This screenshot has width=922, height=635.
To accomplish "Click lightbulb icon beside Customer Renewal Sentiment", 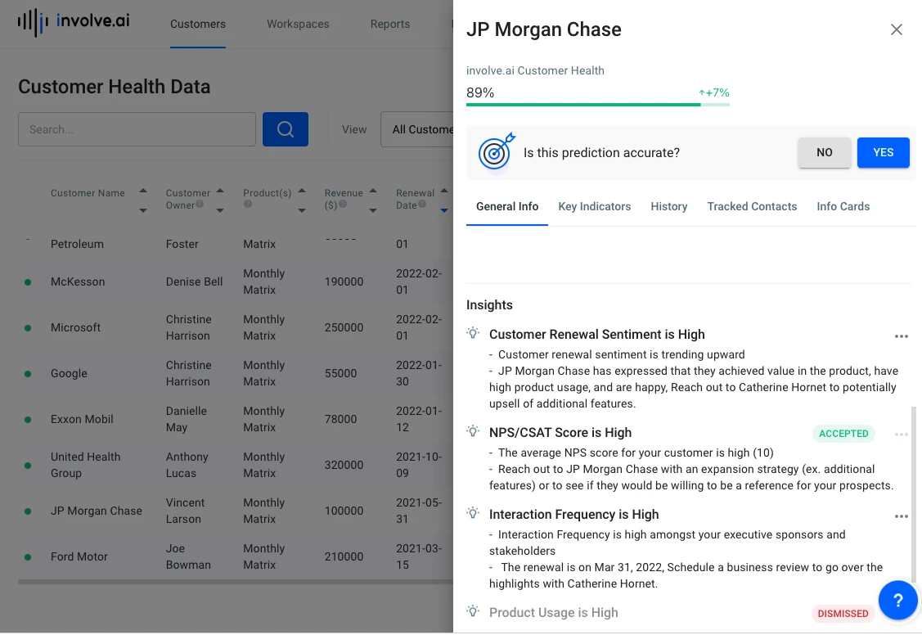I will tap(473, 333).
